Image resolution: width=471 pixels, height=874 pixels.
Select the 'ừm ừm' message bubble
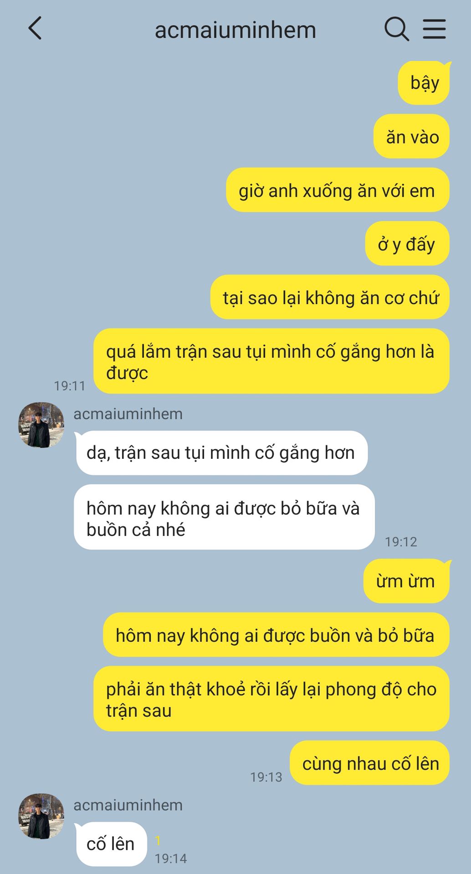point(406,581)
